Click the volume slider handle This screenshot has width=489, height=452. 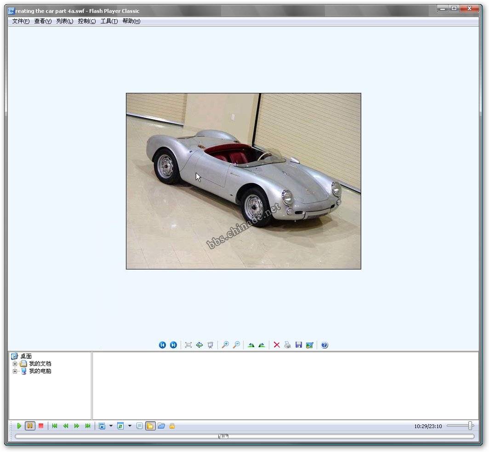tap(470, 426)
